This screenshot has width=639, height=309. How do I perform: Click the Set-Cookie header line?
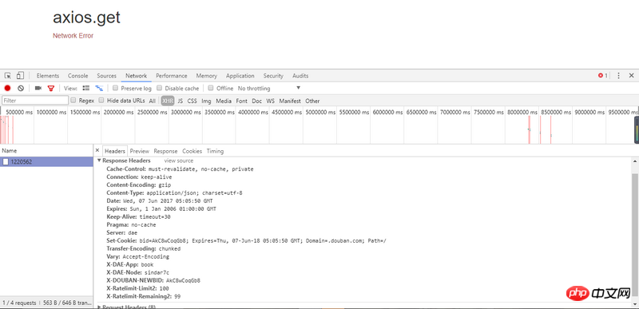pyautogui.click(x=246, y=240)
